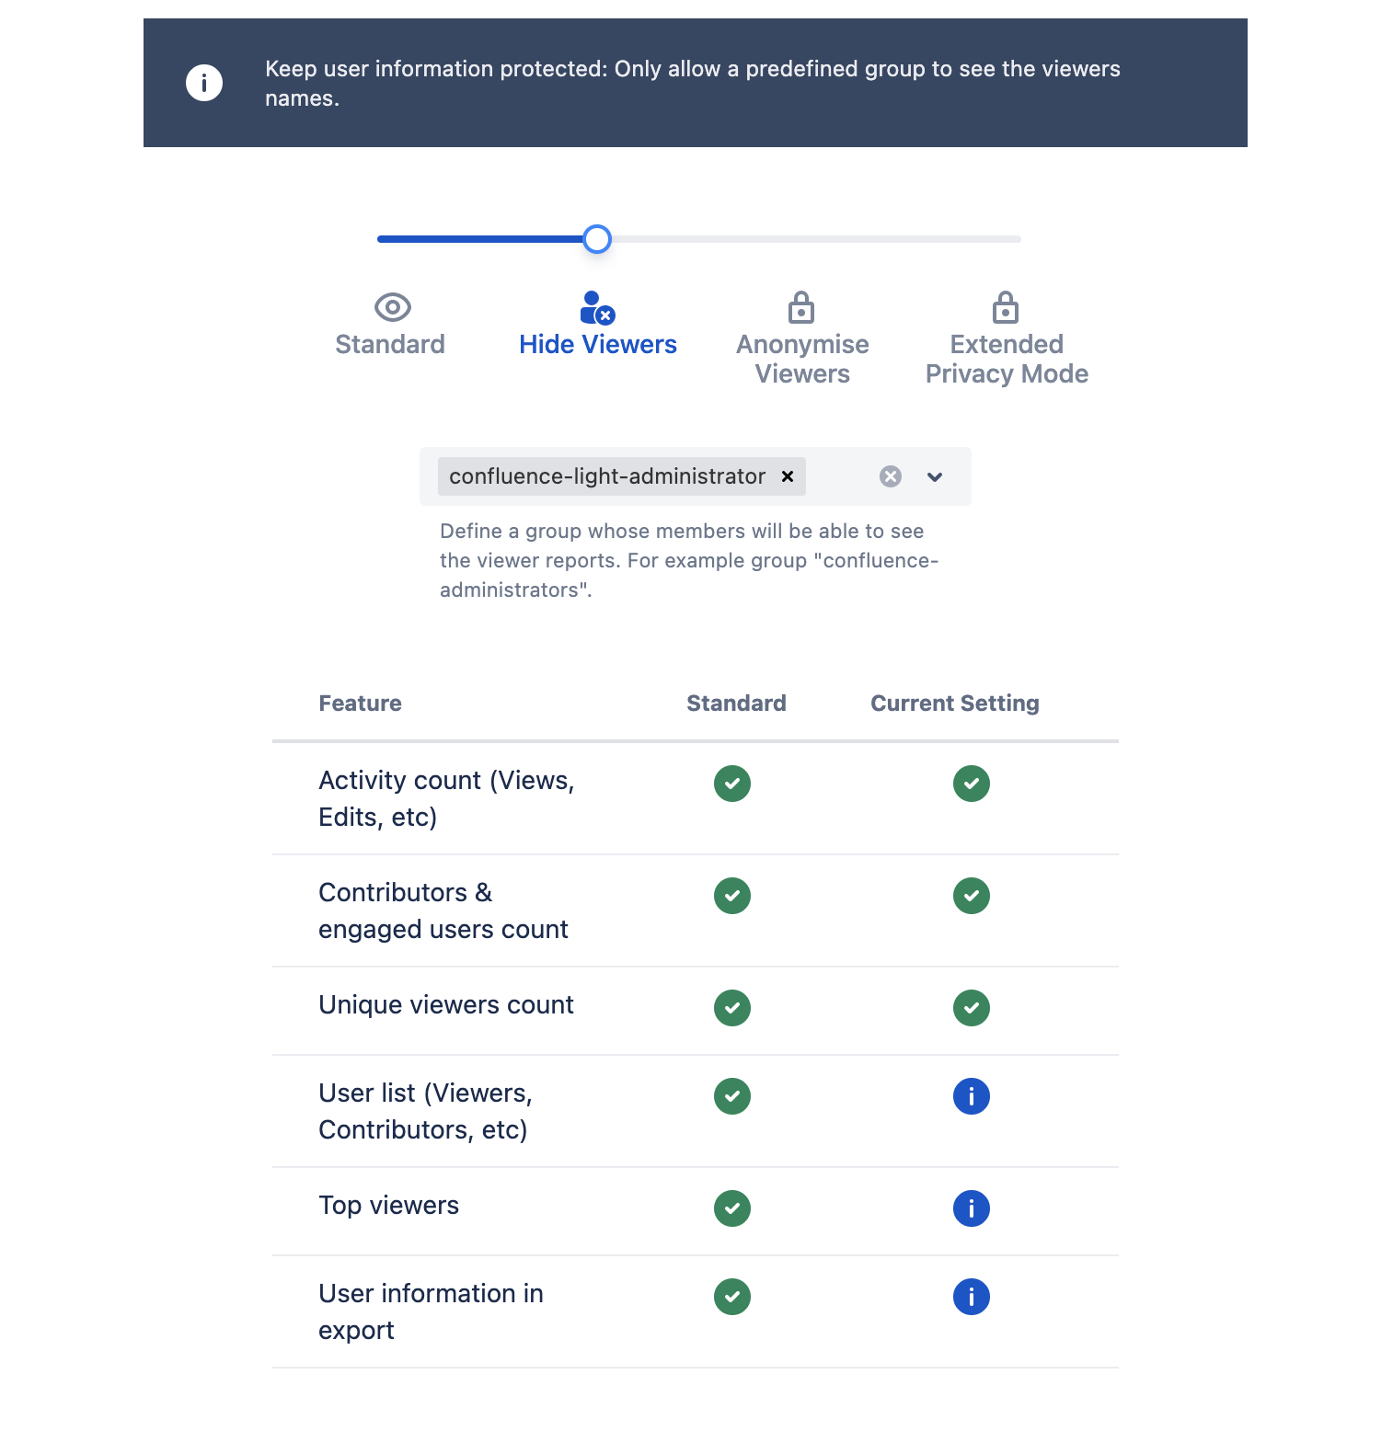Click Standard checkmark for Top viewers
Screen dimensions: 1393x1431
[x=732, y=1208]
